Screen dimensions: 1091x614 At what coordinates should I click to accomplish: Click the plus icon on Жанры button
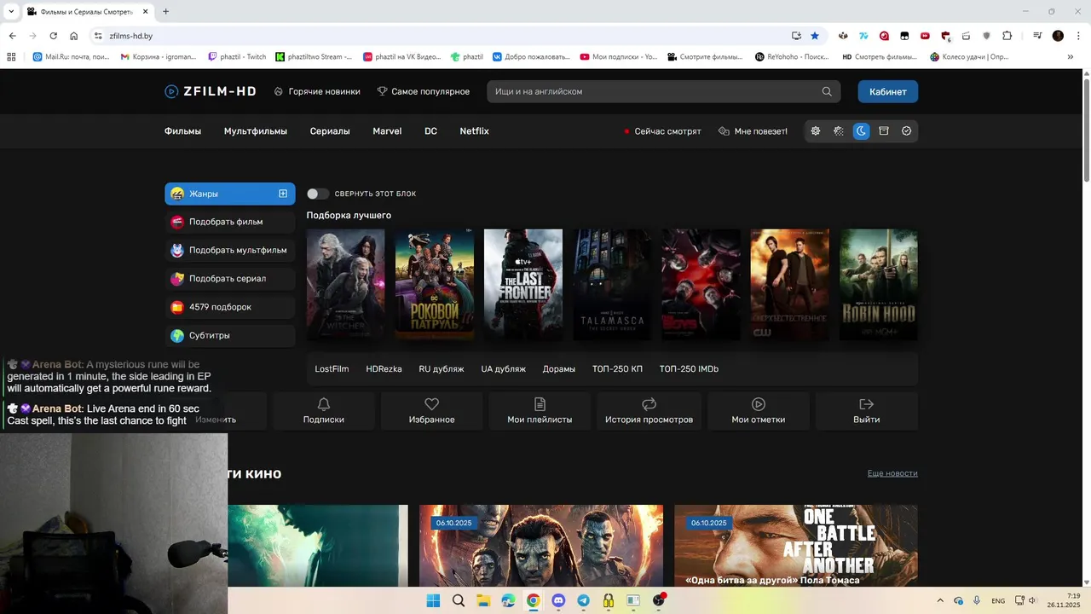283,194
